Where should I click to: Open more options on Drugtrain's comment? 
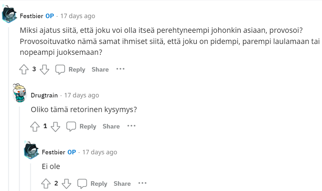pyautogui.click(x=131, y=126)
